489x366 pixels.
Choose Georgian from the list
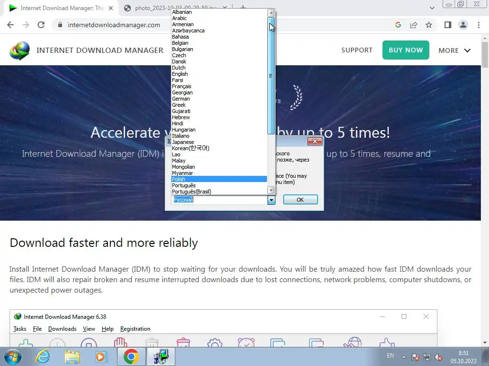click(x=219, y=93)
